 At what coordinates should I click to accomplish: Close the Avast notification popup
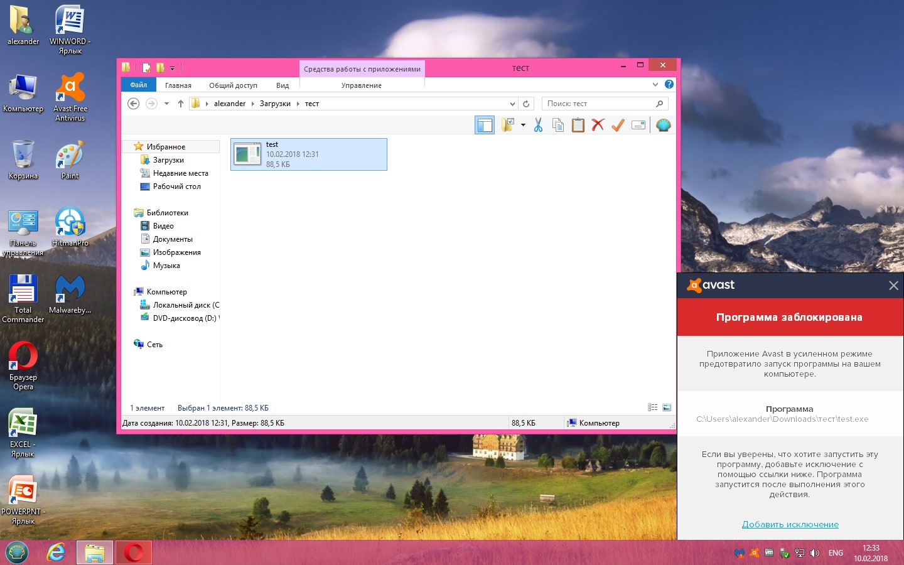click(893, 286)
